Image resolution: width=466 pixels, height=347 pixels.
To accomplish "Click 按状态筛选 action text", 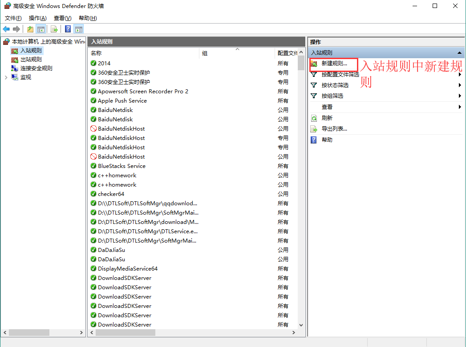I will pos(335,85).
